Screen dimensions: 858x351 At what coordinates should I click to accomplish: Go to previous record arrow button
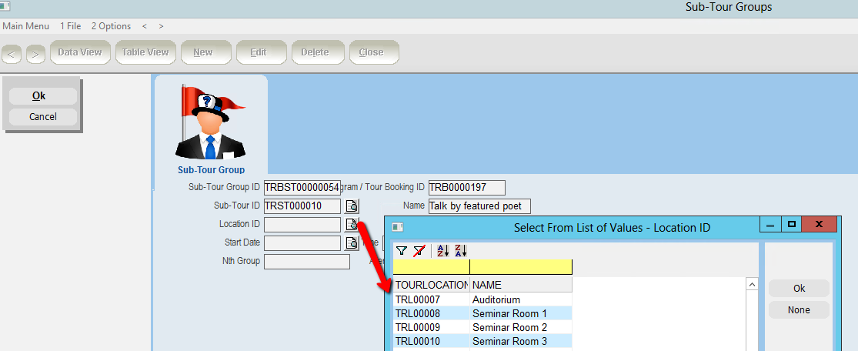click(x=12, y=54)
